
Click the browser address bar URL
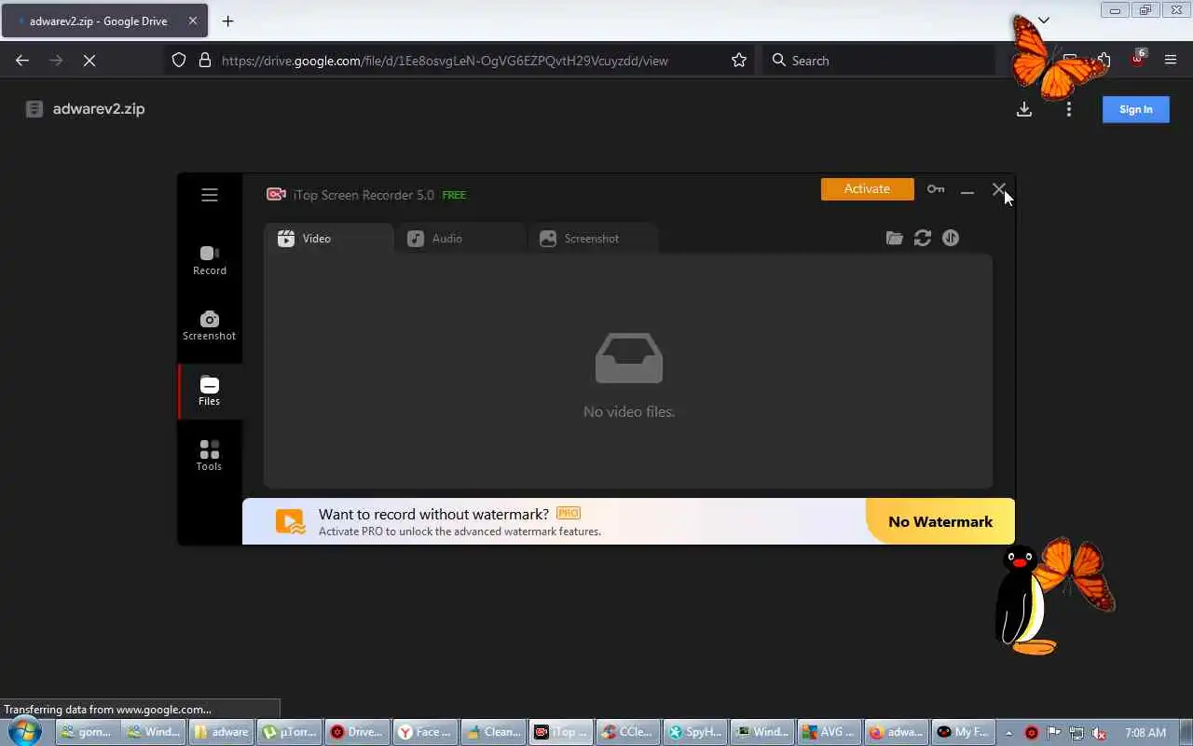(445, 61)
